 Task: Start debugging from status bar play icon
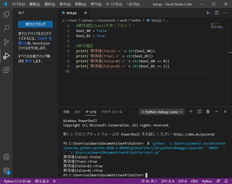click(54, 181)
